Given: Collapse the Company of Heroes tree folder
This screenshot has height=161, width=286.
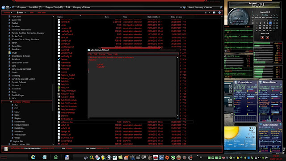Looking at the screenshot, I should 11,102.
